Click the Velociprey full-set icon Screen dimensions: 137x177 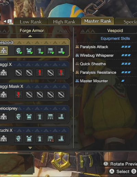click(x=4, y=117)
